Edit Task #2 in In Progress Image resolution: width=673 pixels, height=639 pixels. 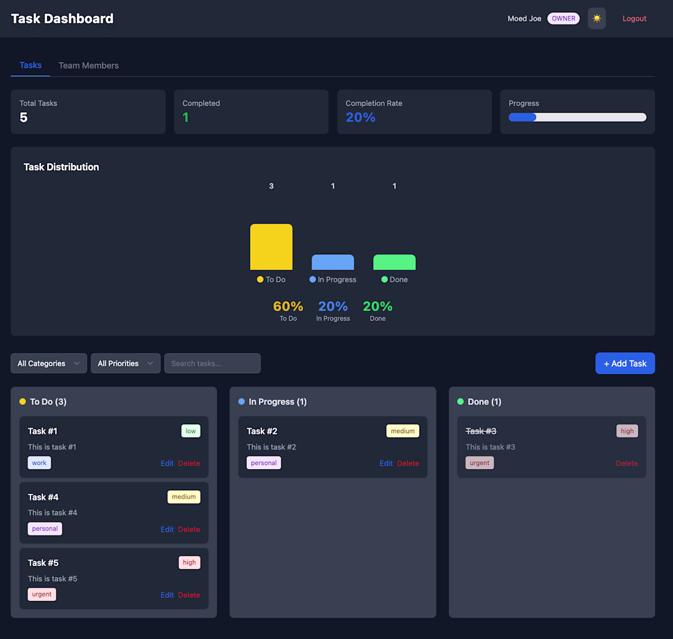point(386,463)
